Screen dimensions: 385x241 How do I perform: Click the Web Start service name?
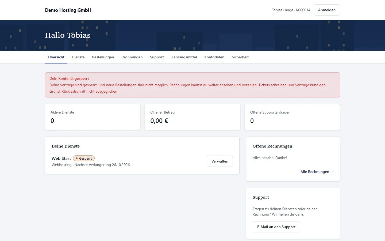(61, 159)
